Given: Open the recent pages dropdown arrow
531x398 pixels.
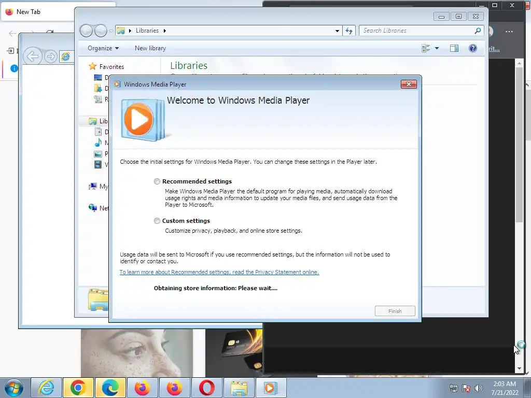Looking at the screenshot, I should [x=111, y=31].
